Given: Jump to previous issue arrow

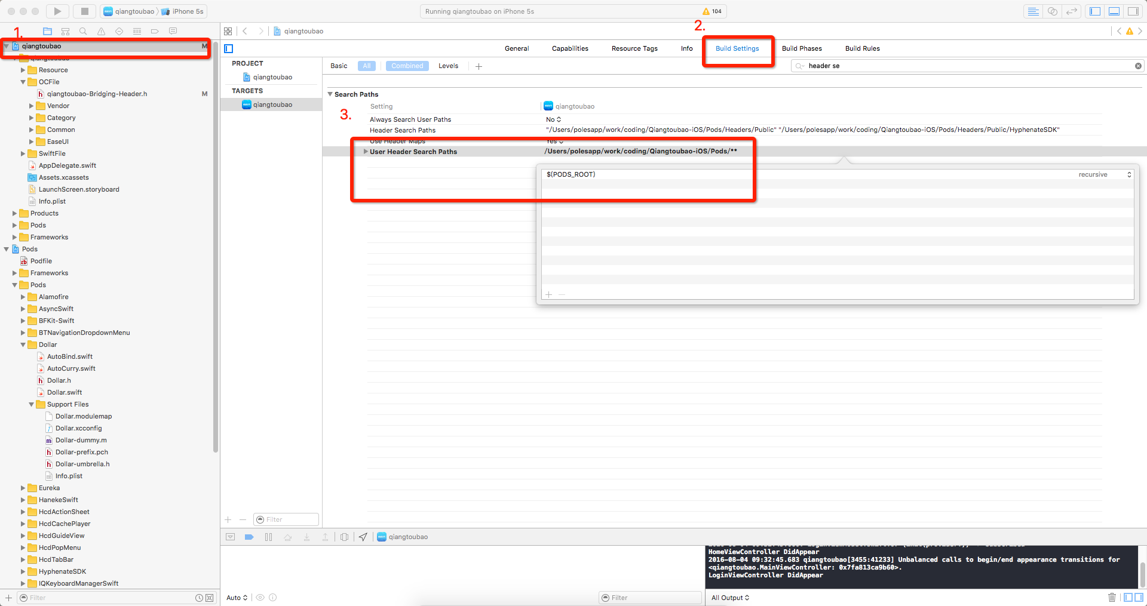Looking at the screenshot, I should [x=1119, y=31].
